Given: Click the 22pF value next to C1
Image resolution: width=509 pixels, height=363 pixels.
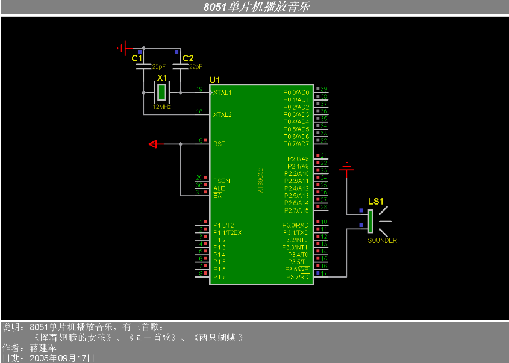Looking at the screenshot, I should coord(159,66).
